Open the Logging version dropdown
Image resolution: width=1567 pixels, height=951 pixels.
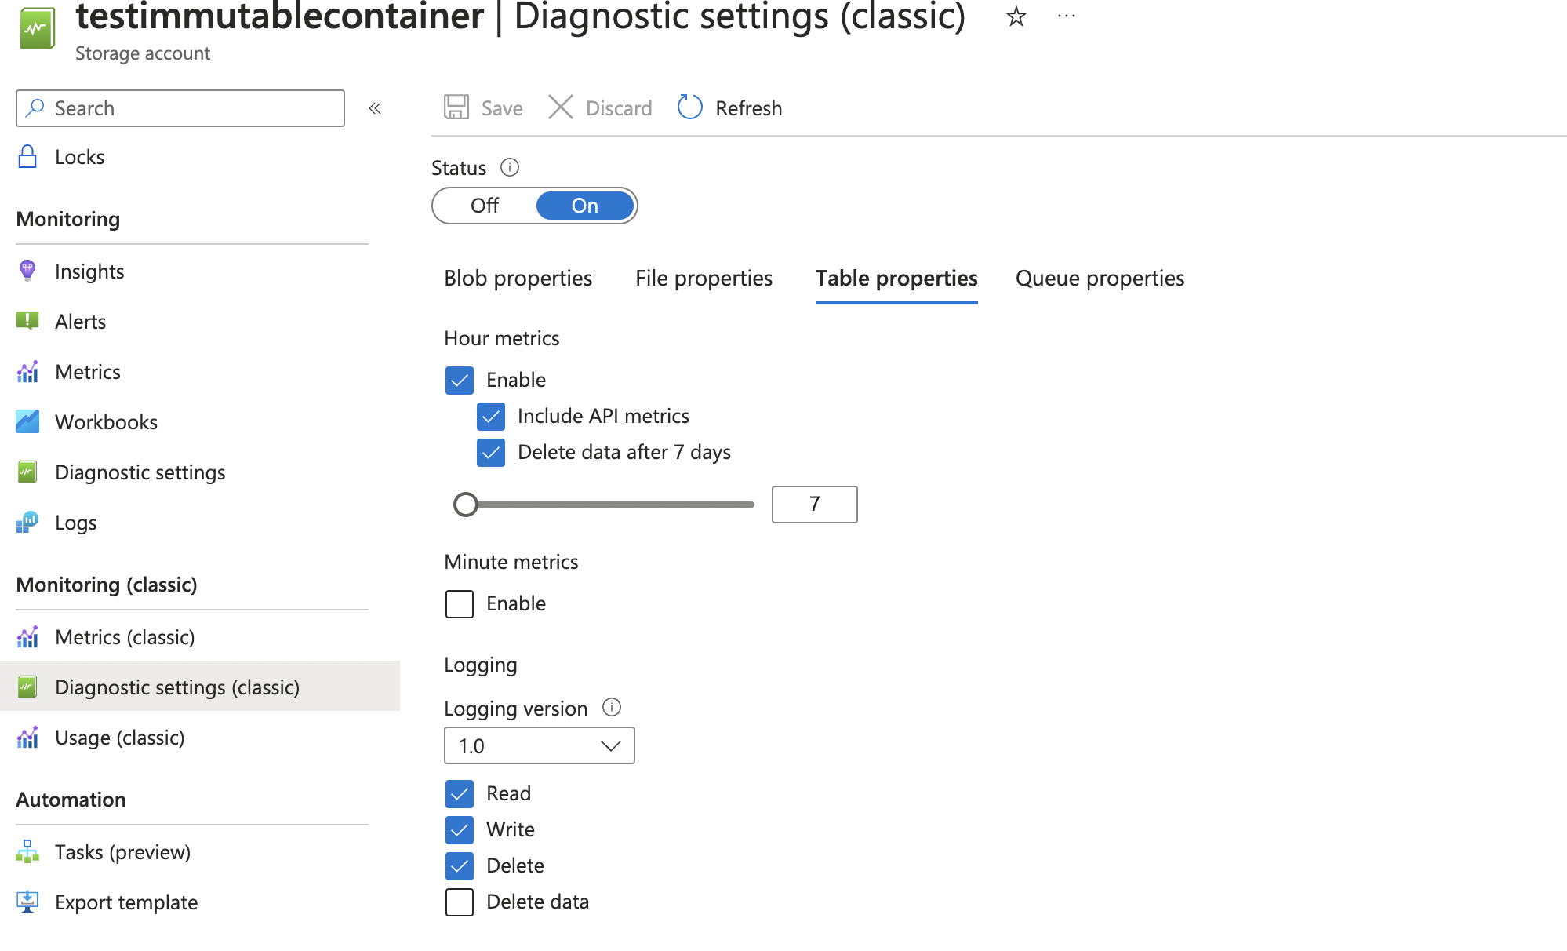pos(539,745)
